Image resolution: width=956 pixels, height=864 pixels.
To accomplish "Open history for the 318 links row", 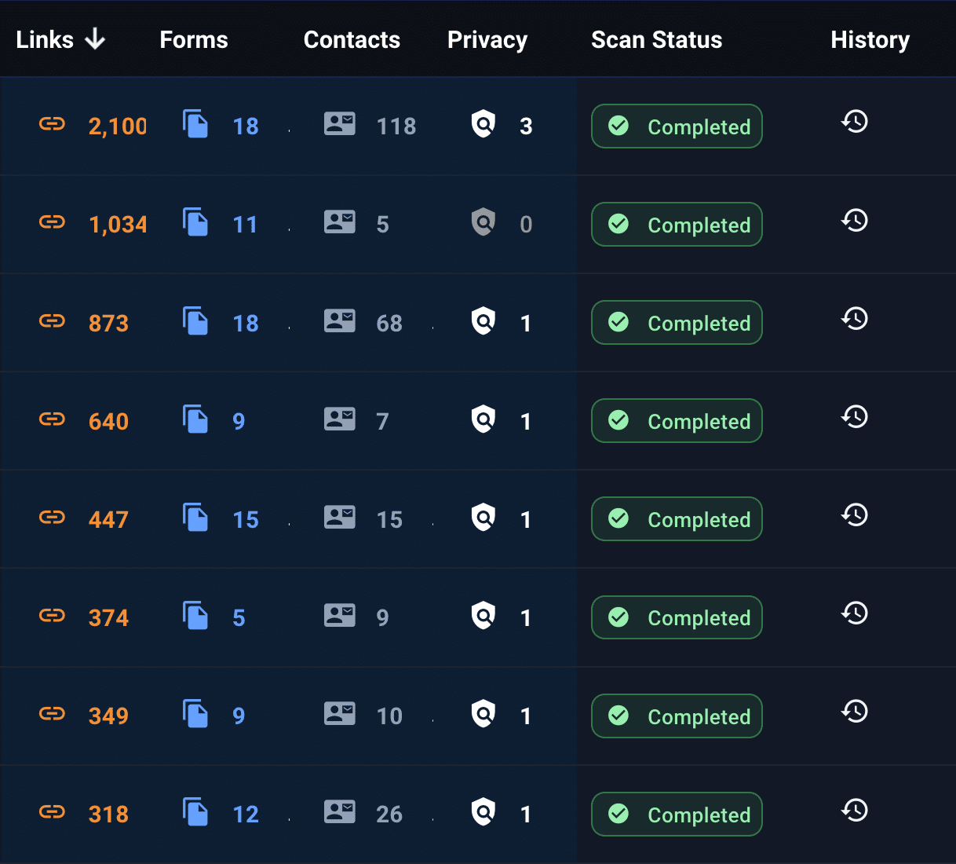I will pyautogui.click(x=855, y=810).
